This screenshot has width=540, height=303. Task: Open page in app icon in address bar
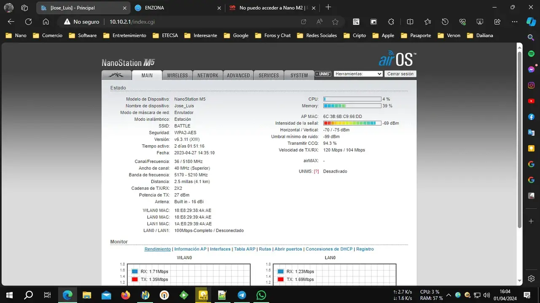pos(304,22)
